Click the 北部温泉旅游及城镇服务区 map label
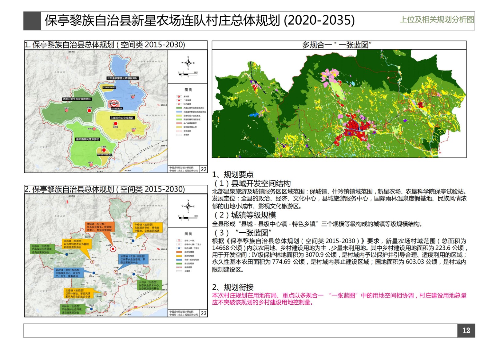Image resolution: width=492 pixels, height=347 pixels. (x=122, y=78)
